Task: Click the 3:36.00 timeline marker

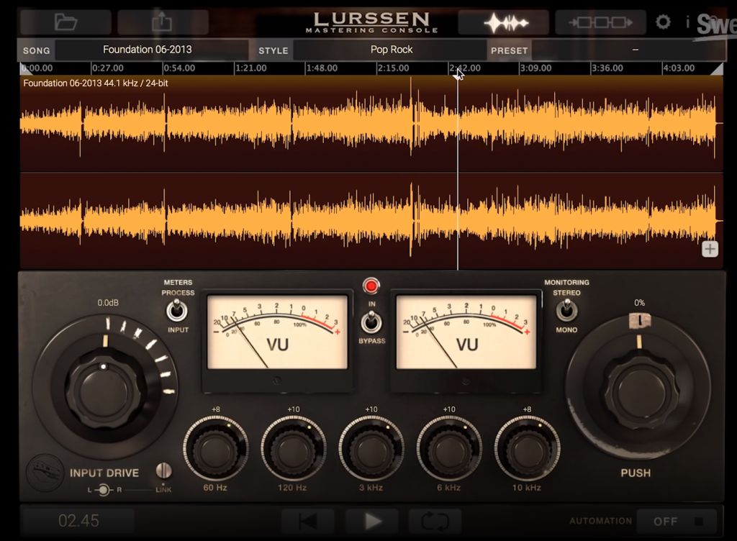Action: pos(607,68)
